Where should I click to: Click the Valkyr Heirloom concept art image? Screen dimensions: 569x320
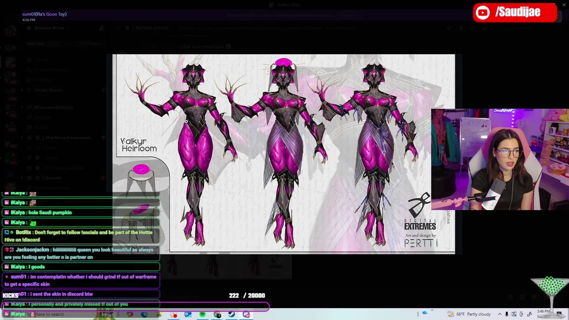click(284, 153)
